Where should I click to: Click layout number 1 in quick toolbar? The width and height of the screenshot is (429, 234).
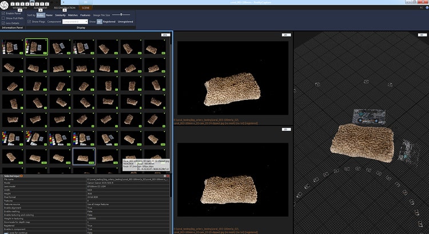point(12,4)
